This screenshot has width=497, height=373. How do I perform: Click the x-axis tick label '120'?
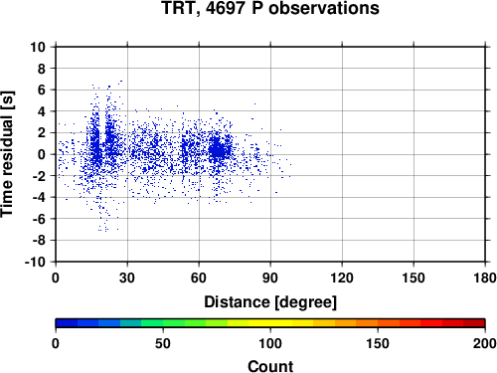pos(342,278)
